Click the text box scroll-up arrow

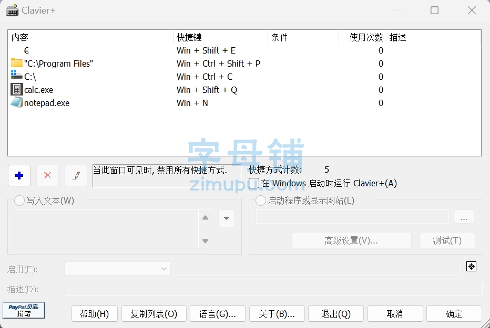(x=206, y=218)
